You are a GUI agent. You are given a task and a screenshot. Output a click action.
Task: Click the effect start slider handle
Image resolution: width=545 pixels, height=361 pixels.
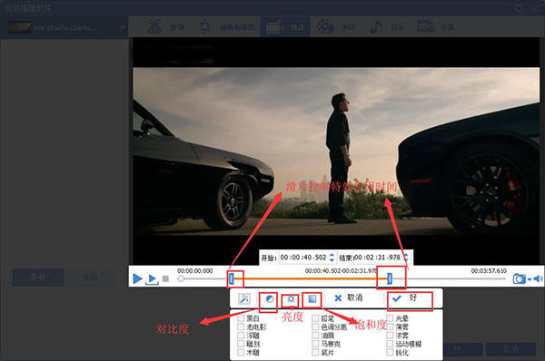(232, 278)
